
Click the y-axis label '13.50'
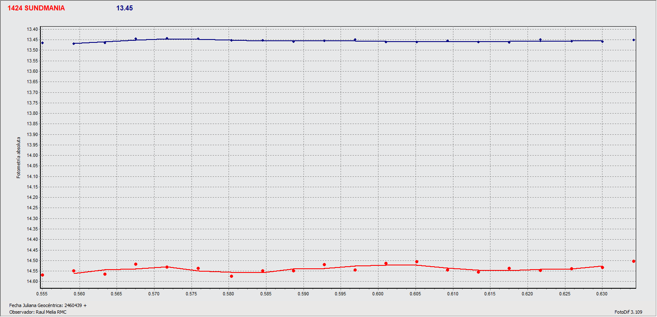[32, 50]
